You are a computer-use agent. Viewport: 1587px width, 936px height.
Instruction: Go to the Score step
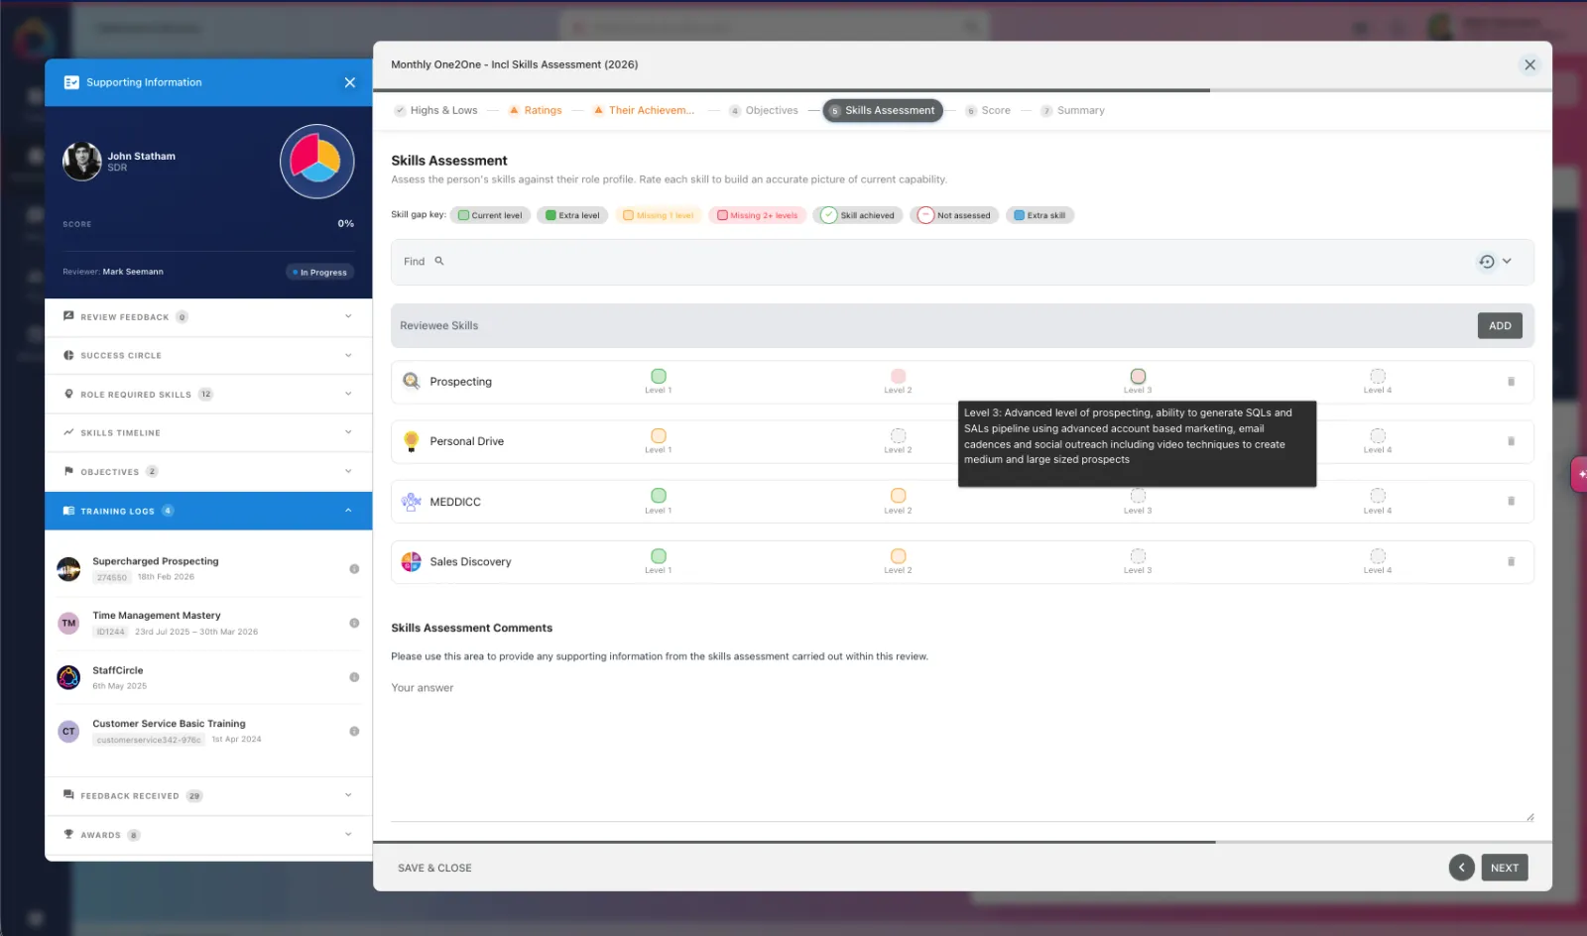coord(988,110)
